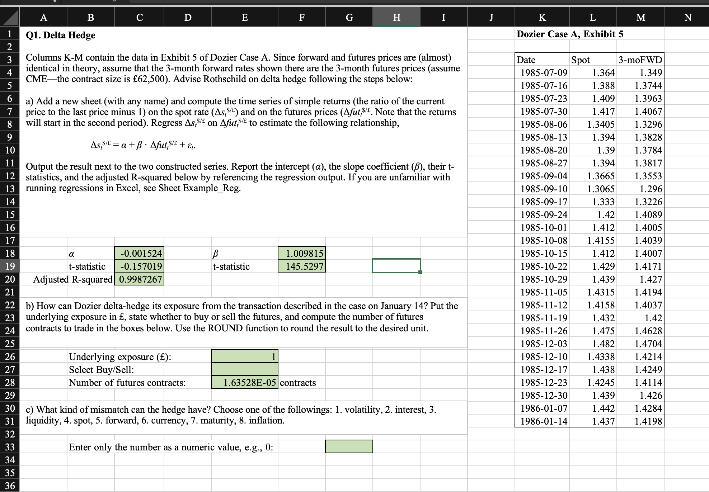Open the Select Buy/Sell green cell
The width and height of the screenshot is (709, 492).
click(x=245, y=369)
